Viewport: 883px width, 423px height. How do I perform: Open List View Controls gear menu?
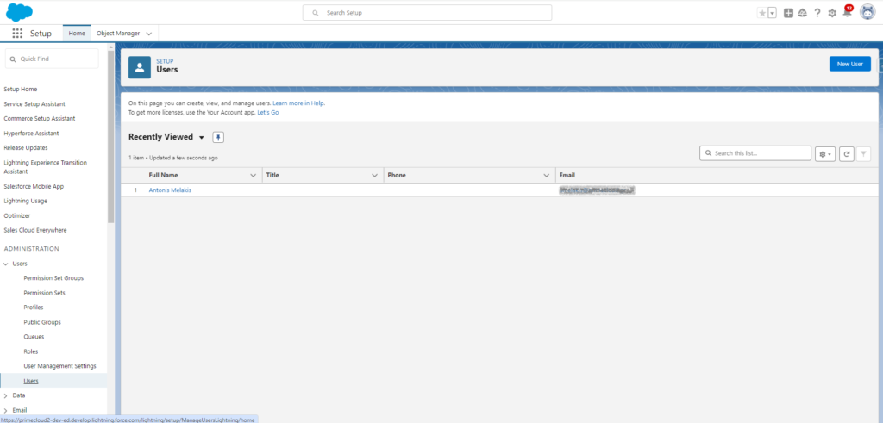[x=825, y=153]
